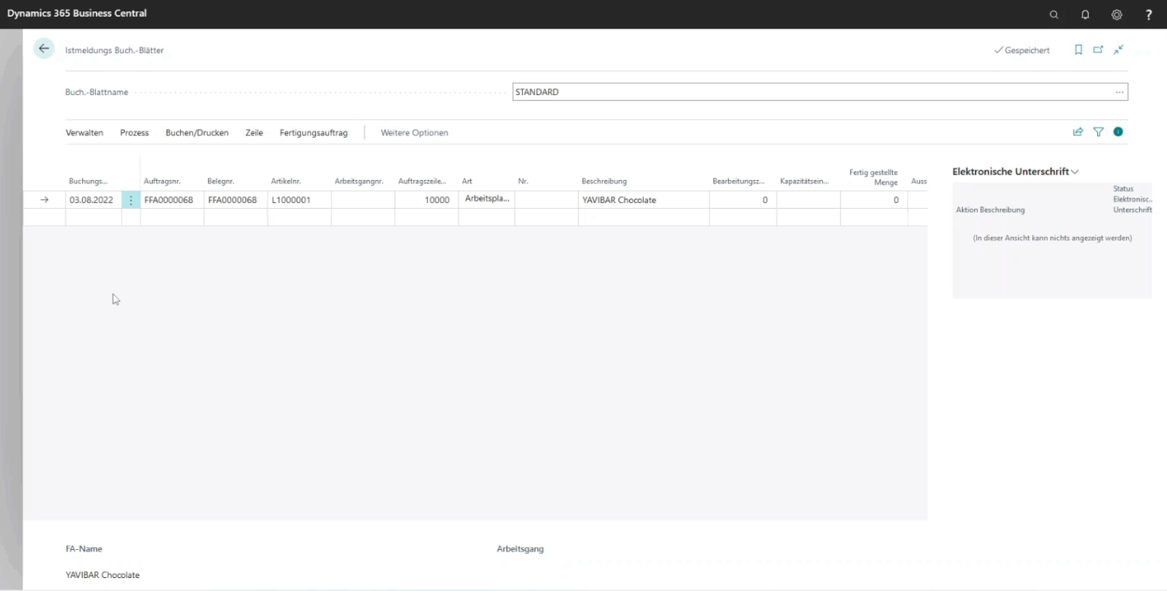Open the notifications bell
This screenshot has width=1167, height=591.
(1085, 14)
